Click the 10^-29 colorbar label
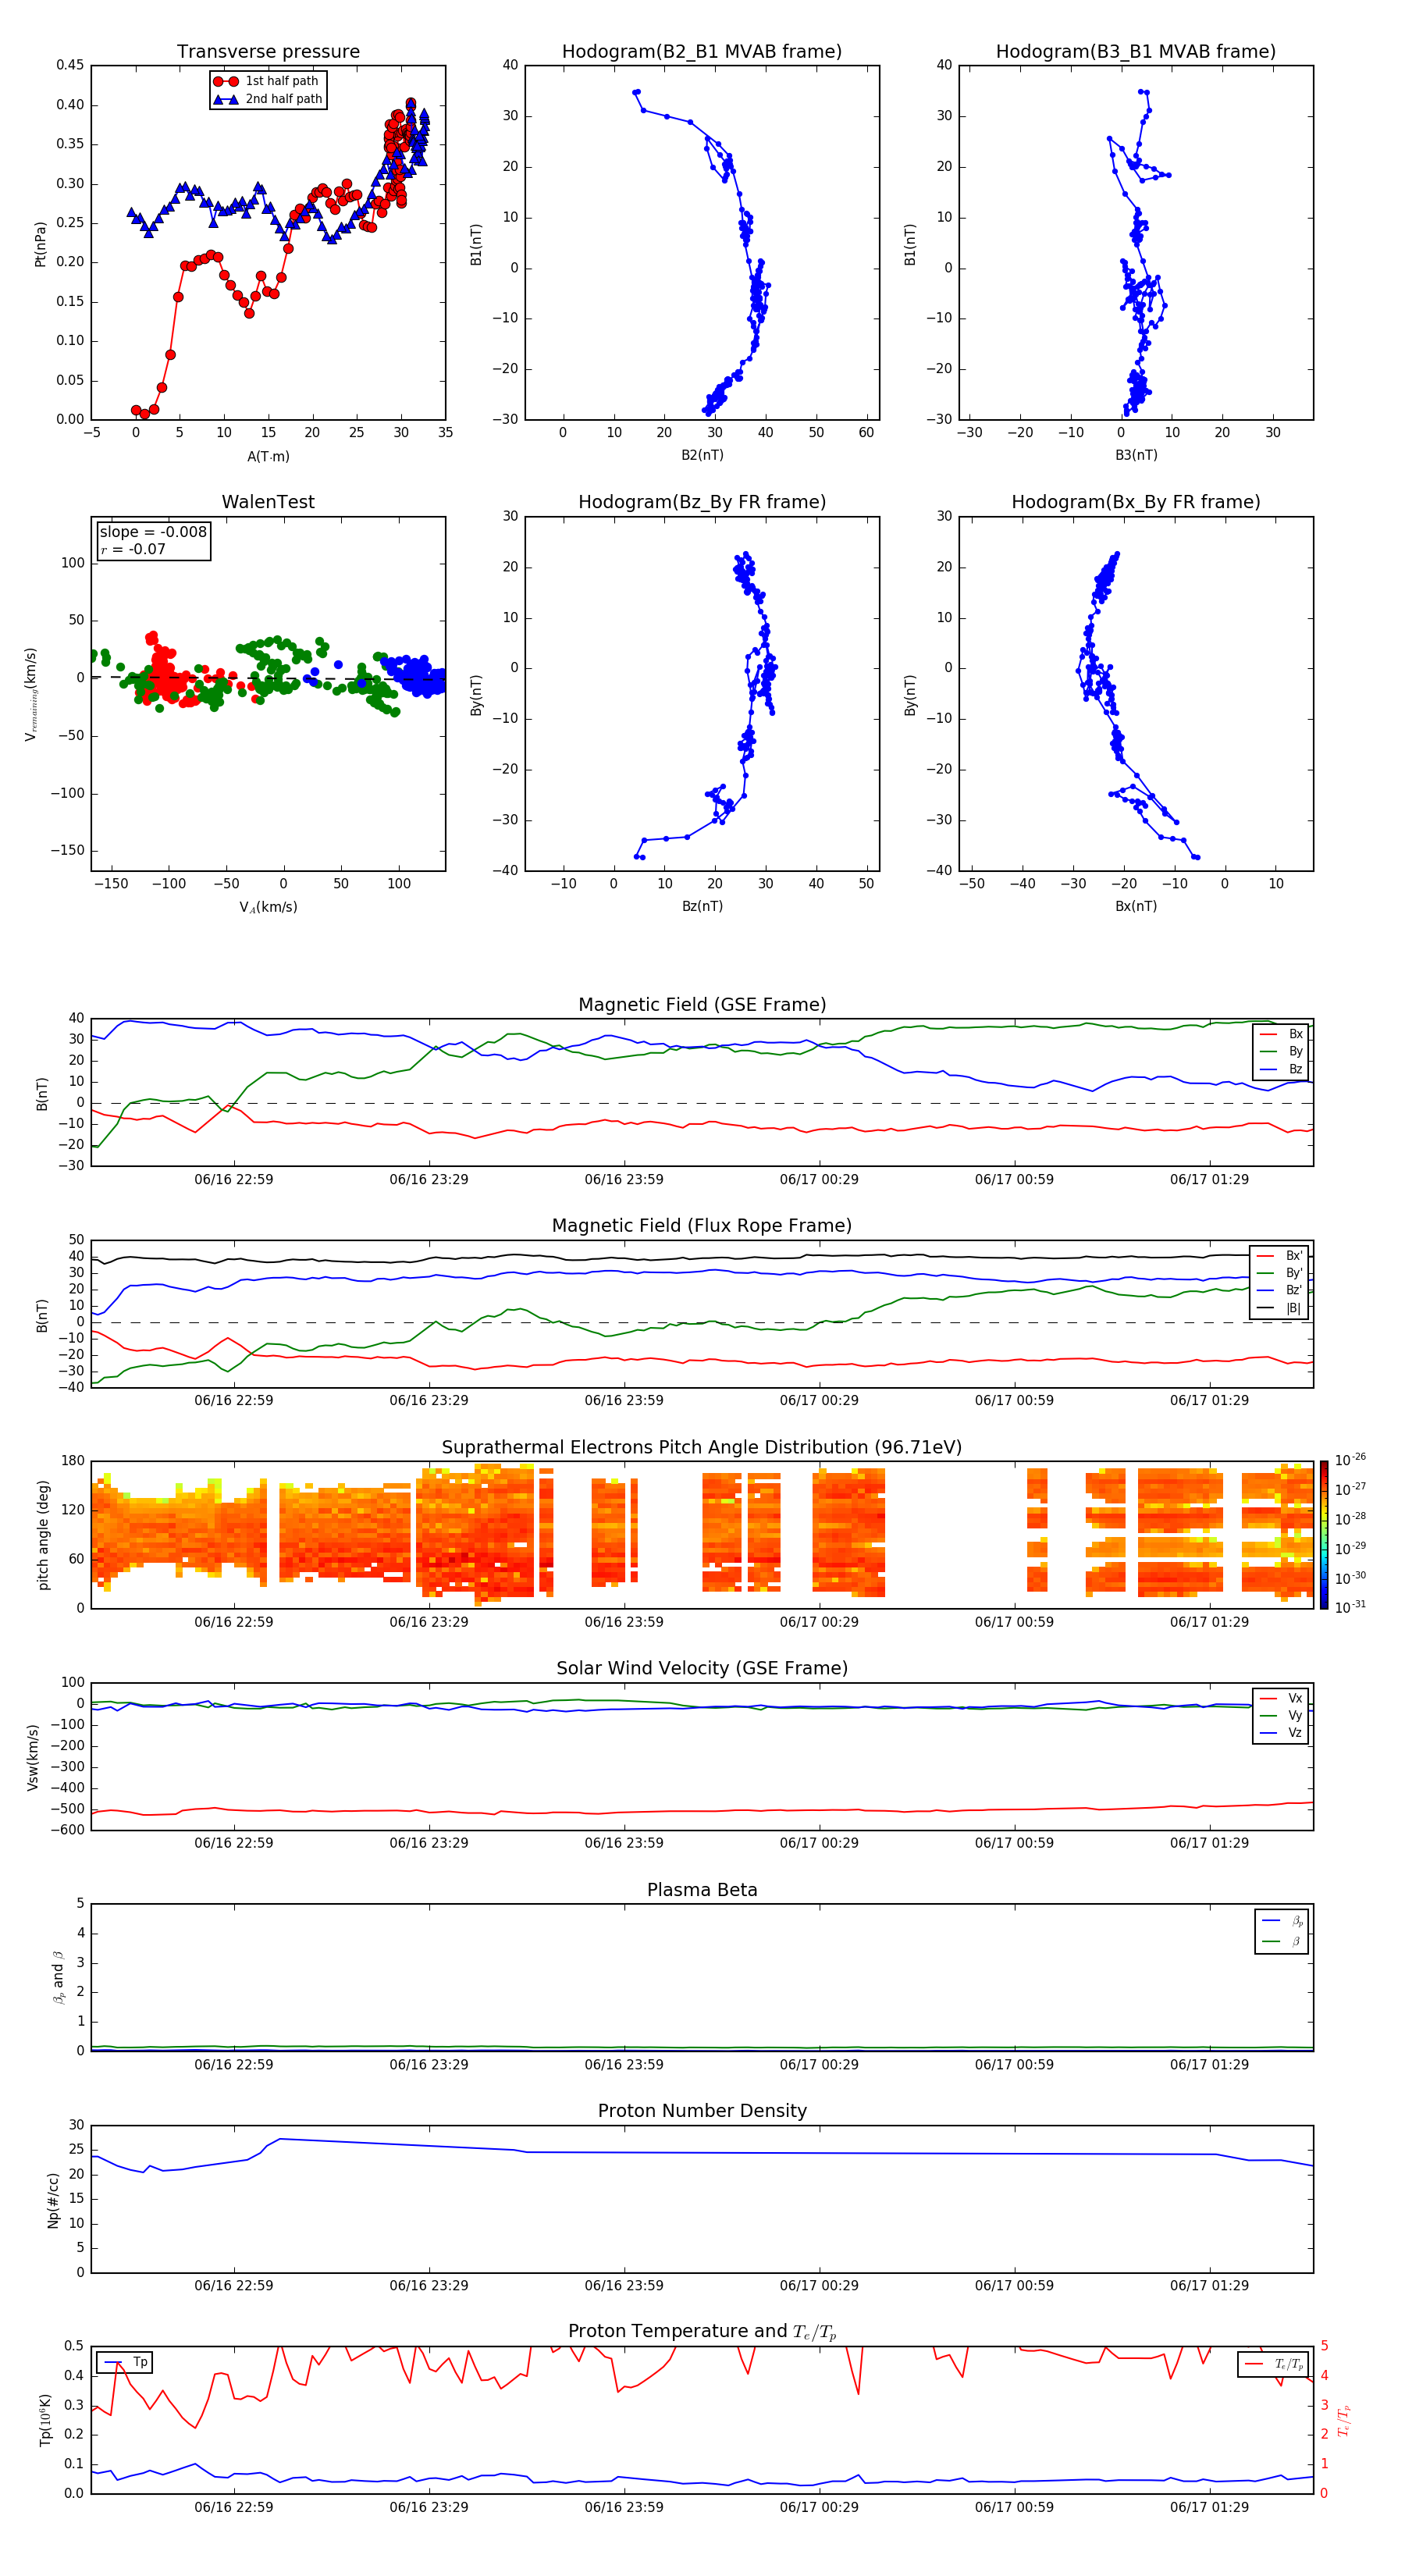Viewport: 1405px width, 2576px height. (1350, 1548)
